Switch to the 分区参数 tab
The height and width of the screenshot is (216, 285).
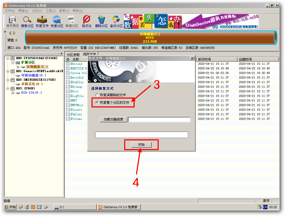point(73,55)
